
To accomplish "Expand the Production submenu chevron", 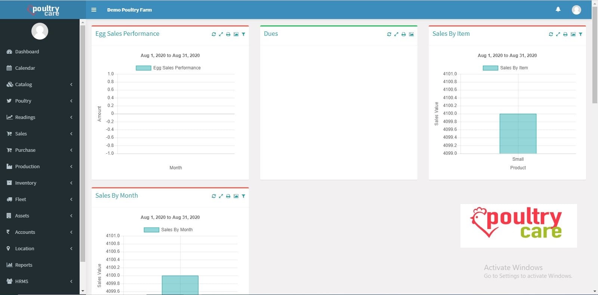I will pyautogui.click(x=71, y=167).
